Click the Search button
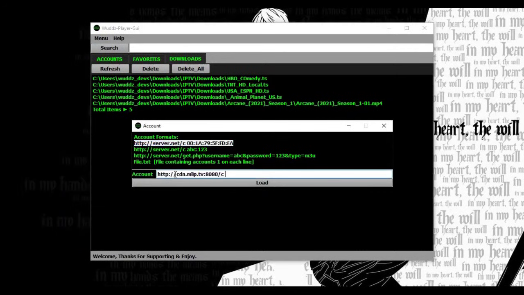The height and width of the screenshot is (295, 524). (109, 48)
